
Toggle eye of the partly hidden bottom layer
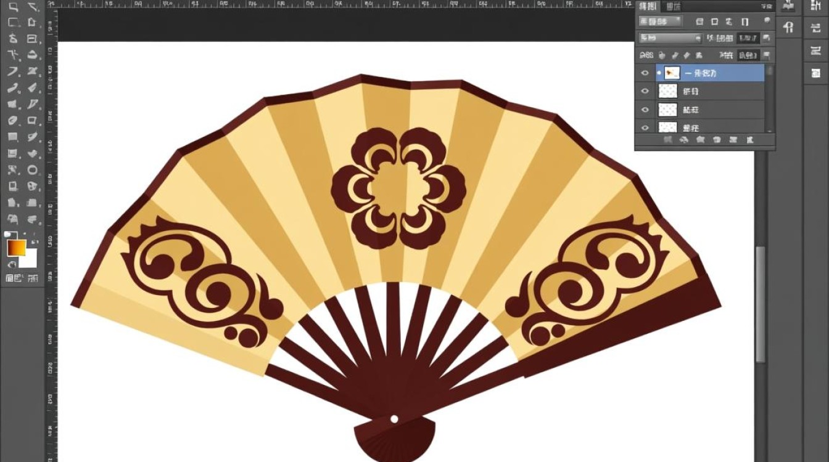(645, 128)
